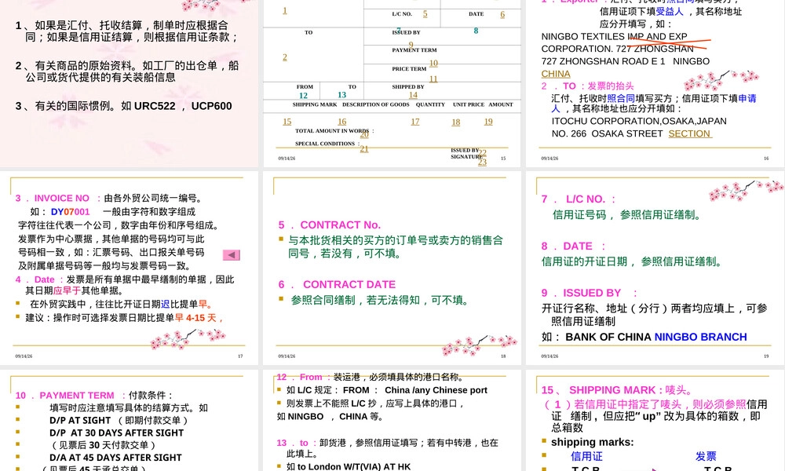Select slide thumbnail mentioning URC522 and UCP600
Image resolution: width=785 pixels, height=471 pixels.
pyautogui.click(x=130, y=82)
